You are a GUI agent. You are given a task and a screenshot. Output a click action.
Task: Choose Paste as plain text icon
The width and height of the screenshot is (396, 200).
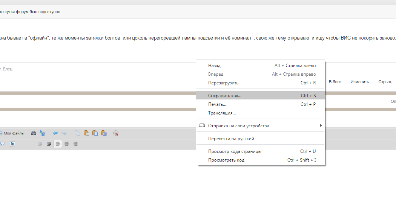coord(95,133)
